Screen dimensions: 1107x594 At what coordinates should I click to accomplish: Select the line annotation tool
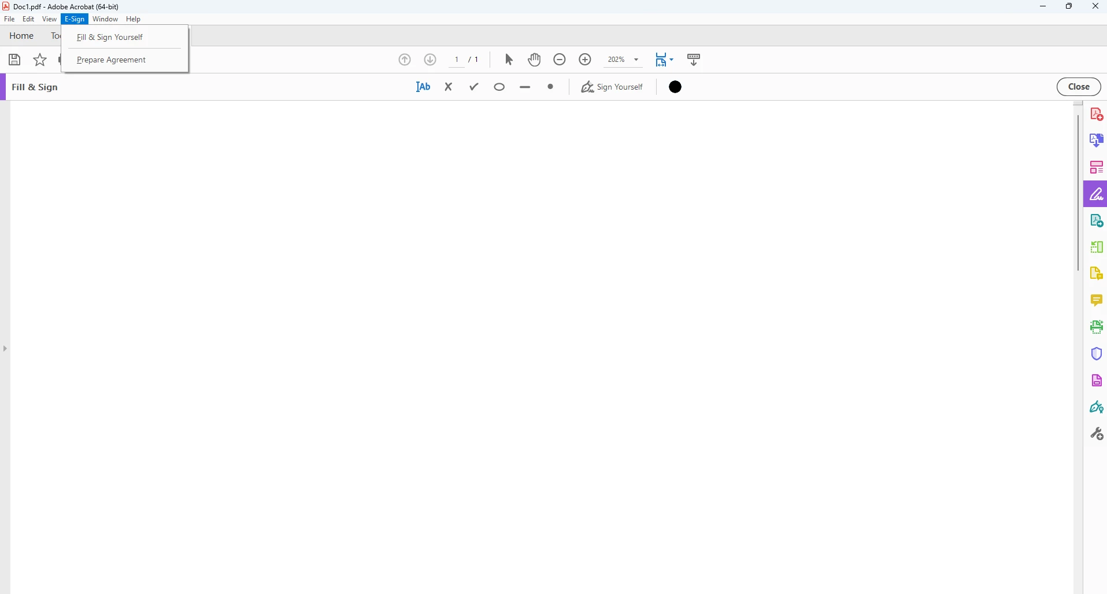[x=525, y=87]
